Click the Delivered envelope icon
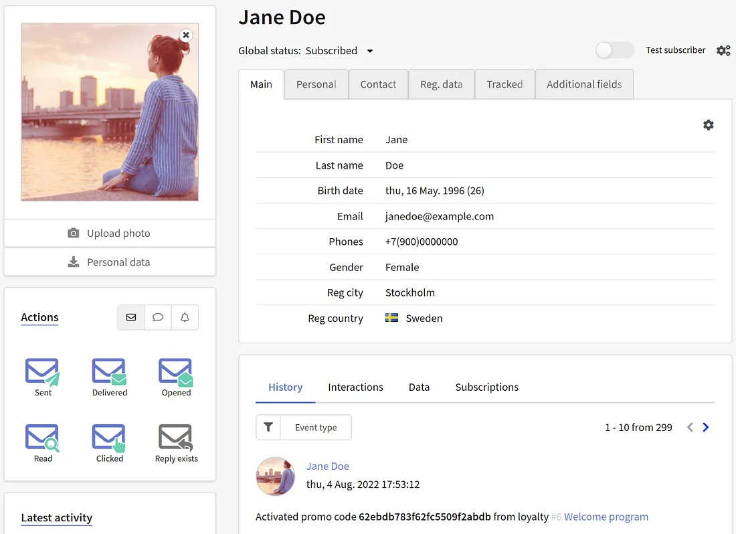736x534 pixels. [x=109, y=371]
